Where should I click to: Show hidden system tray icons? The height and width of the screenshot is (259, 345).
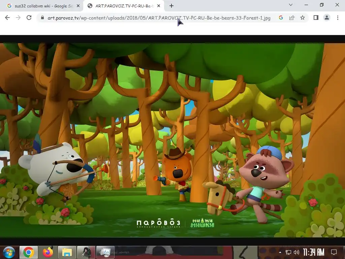[280, 252]
